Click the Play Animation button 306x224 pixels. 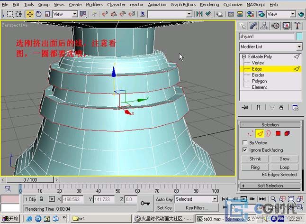point(243,199)
